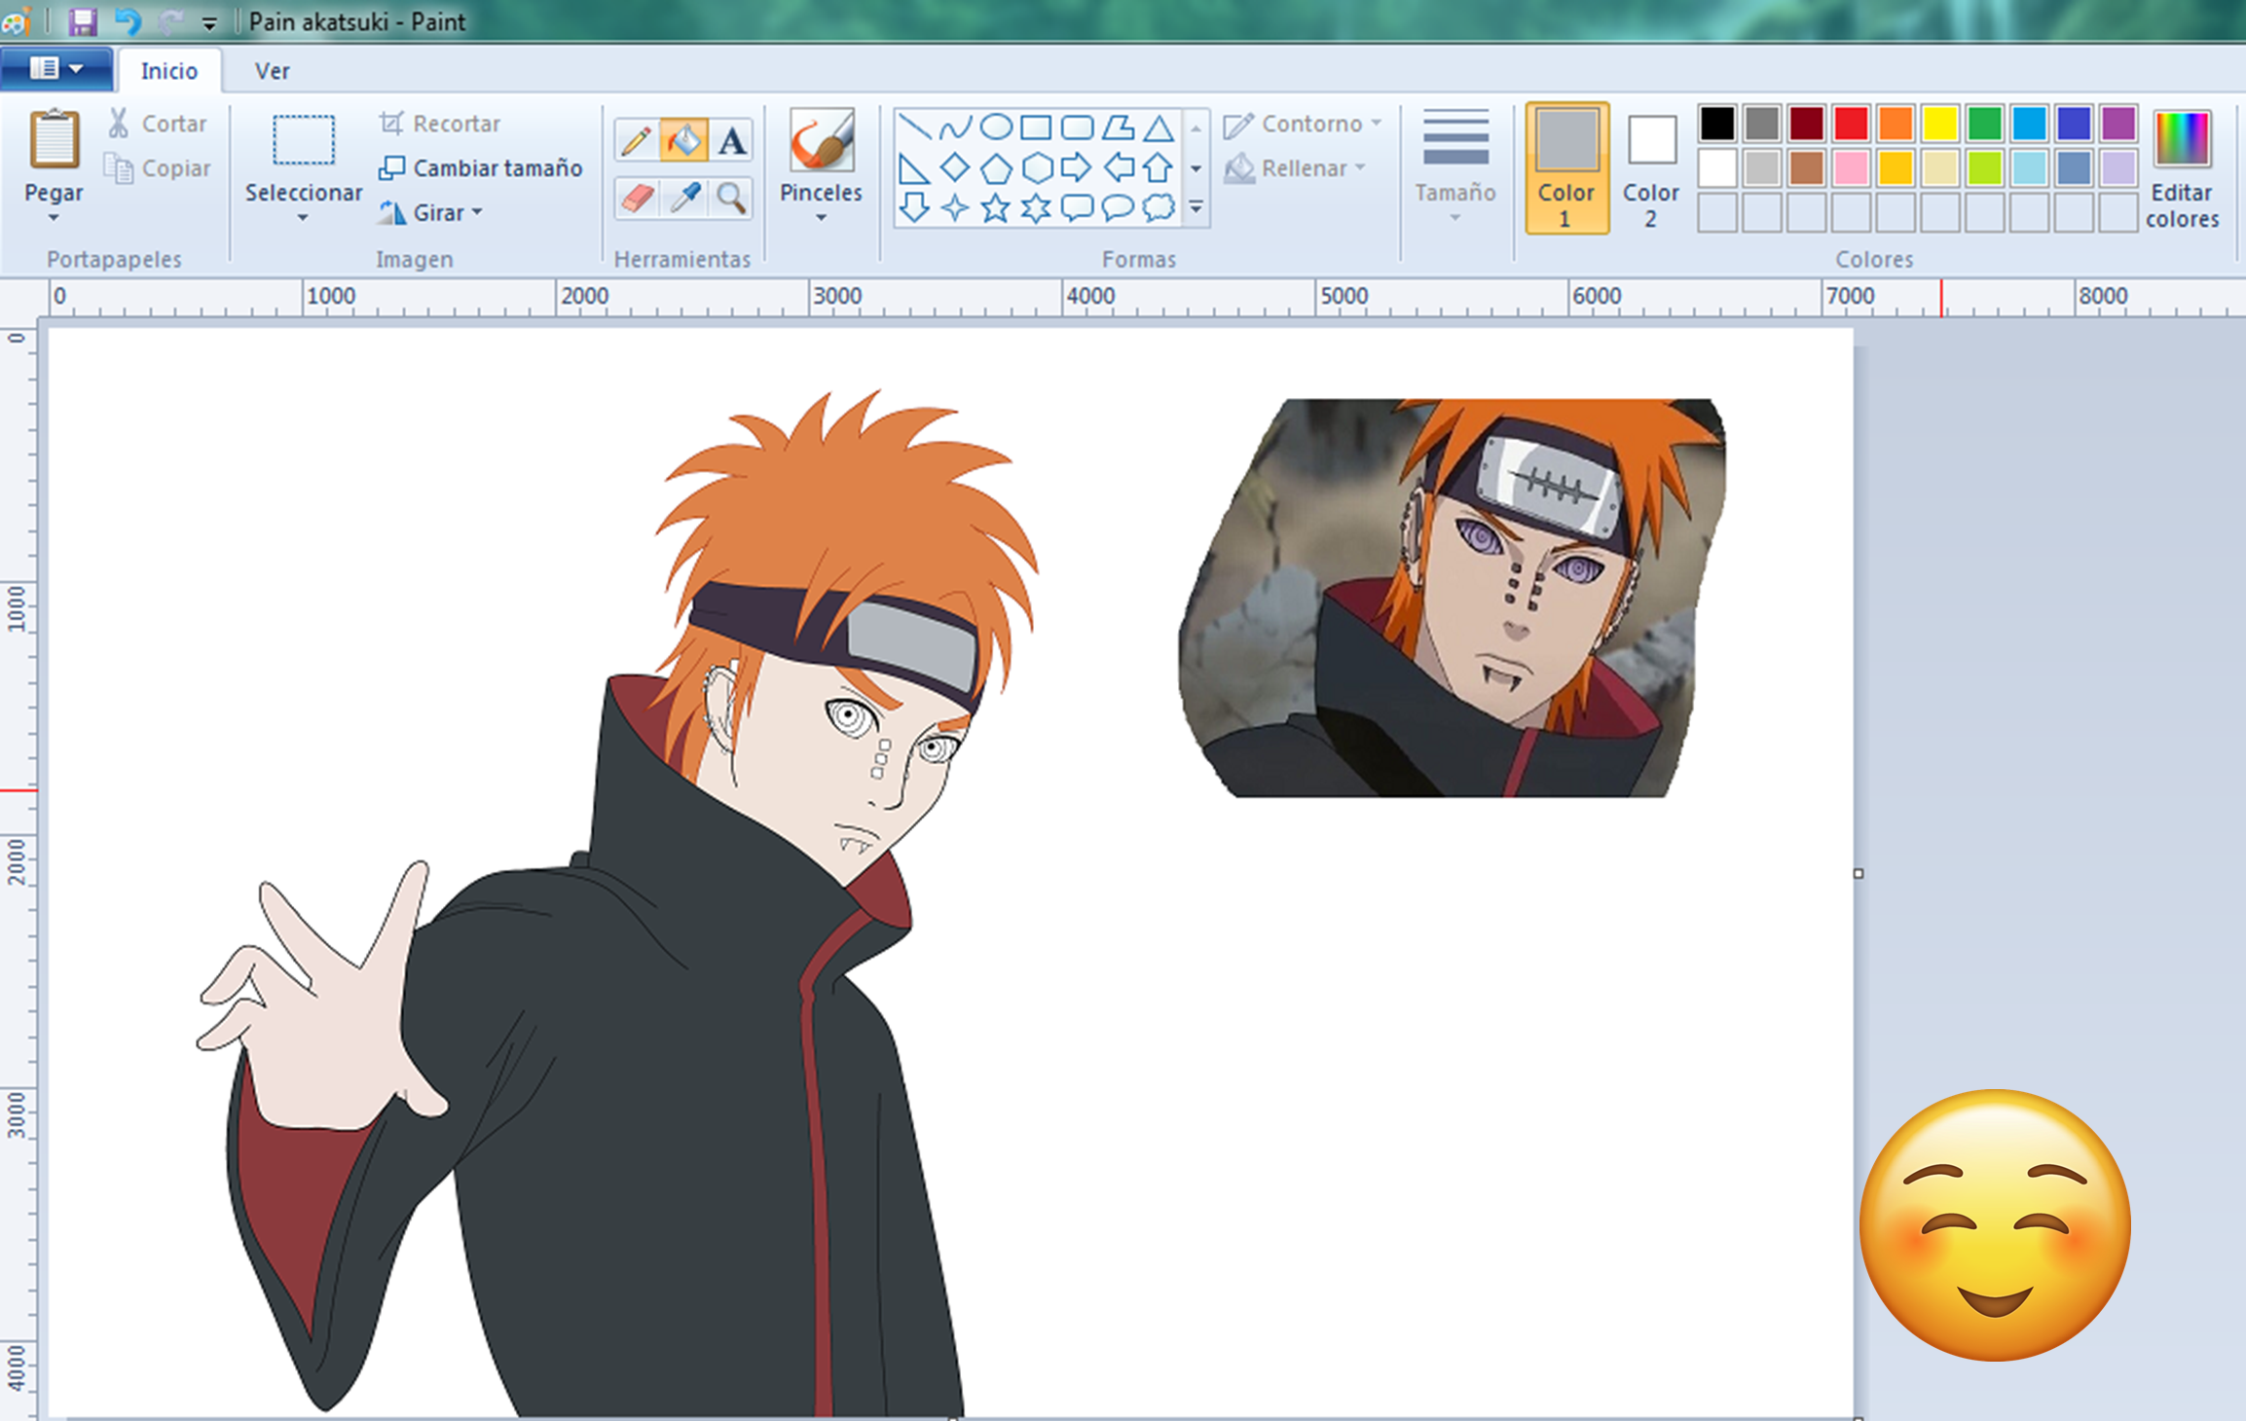Choose the Pentagon shape
This screenshot has width=2246, height=1421.
click(x=995, y=167)
